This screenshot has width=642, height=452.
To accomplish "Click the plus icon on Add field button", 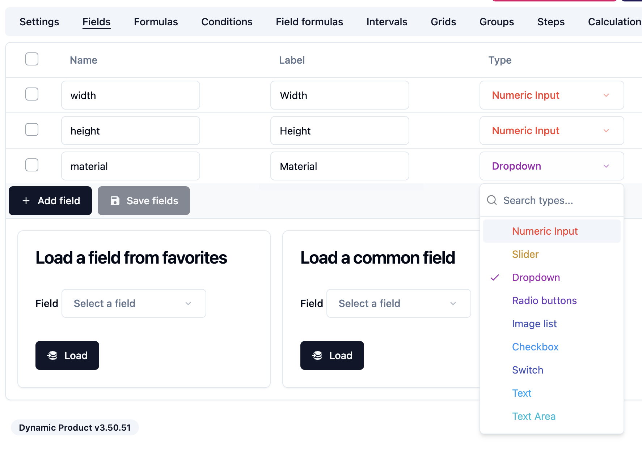I will 26,201.
